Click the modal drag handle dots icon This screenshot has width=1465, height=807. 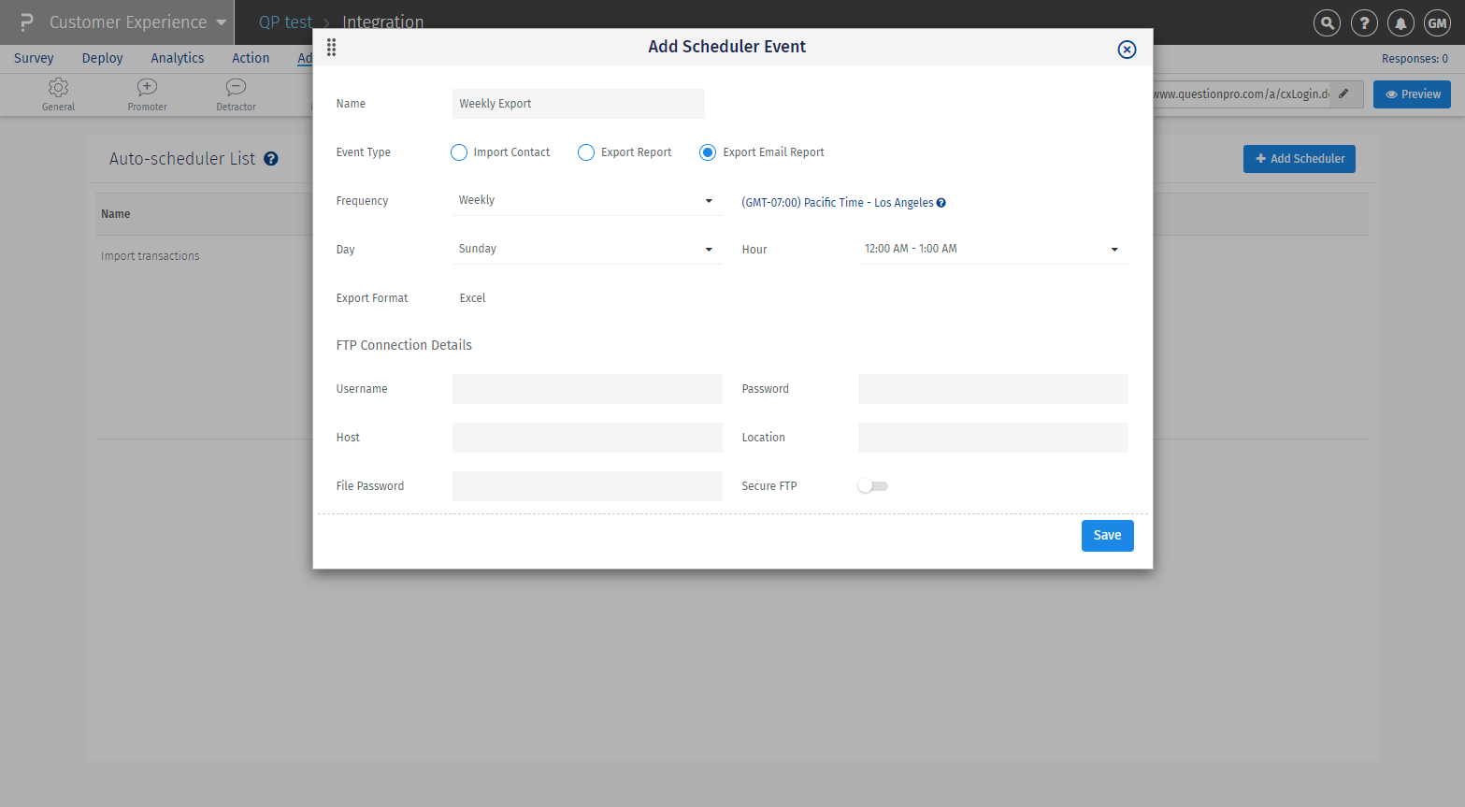click(x=331, y=48)
